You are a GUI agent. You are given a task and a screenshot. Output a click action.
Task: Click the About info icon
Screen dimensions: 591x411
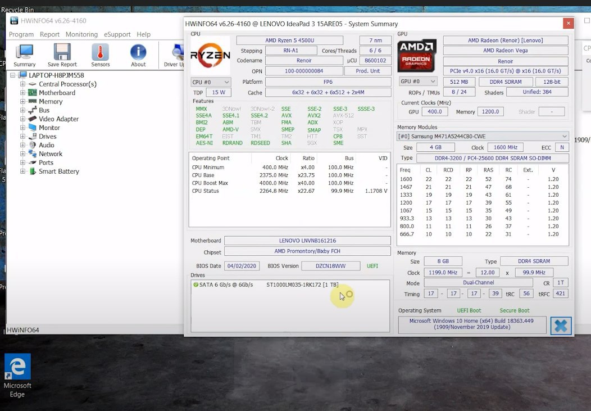(138, 55)
